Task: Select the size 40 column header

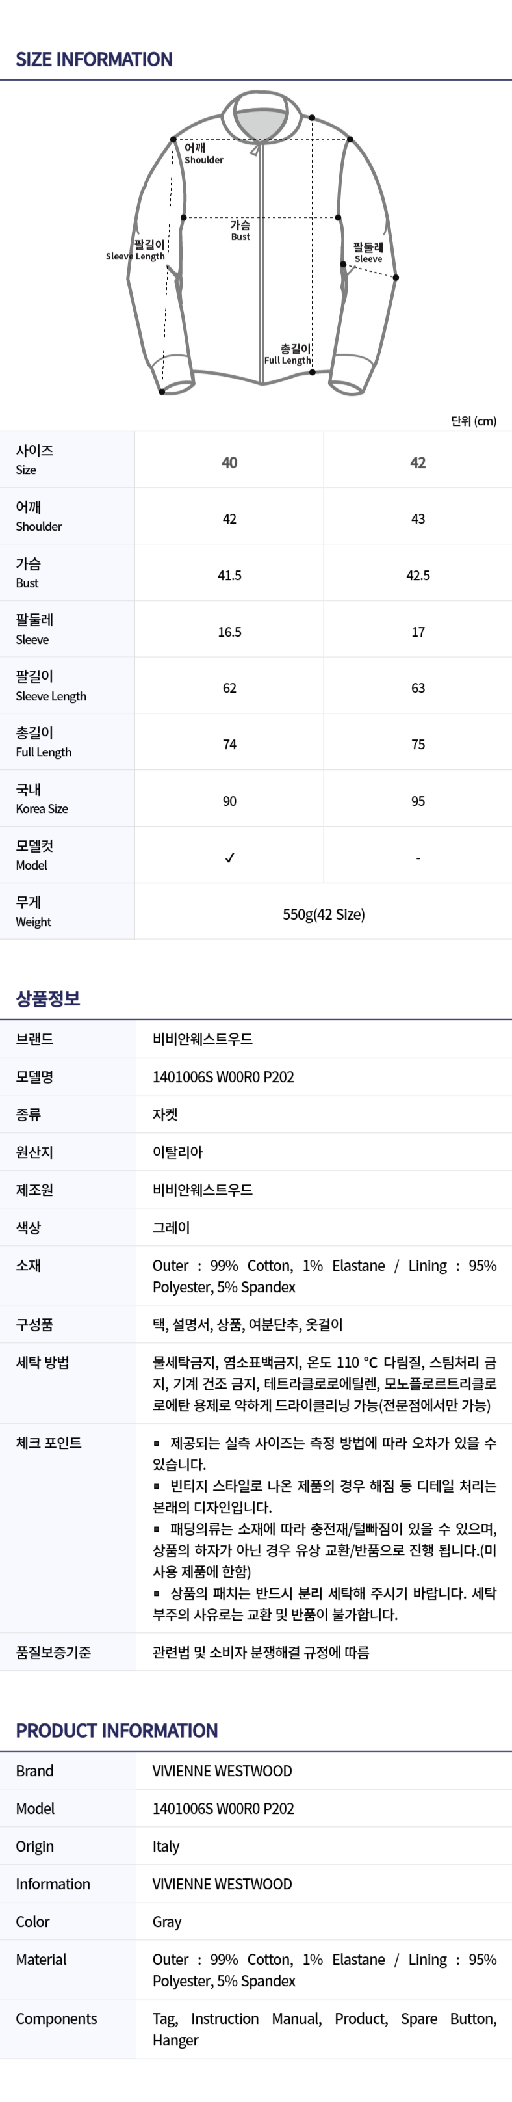Action: [230, 462]
